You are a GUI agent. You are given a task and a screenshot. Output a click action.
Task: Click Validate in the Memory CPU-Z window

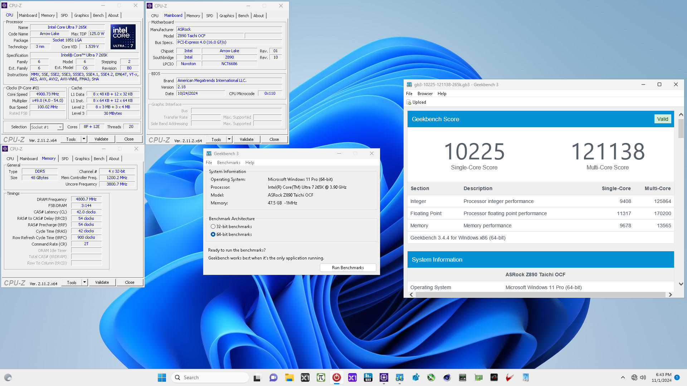tap(102, 282)
